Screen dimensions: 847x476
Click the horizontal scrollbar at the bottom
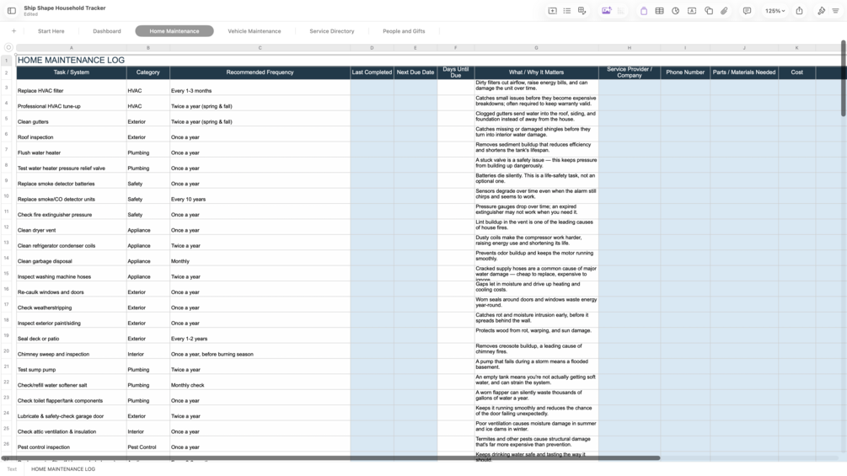330,458
